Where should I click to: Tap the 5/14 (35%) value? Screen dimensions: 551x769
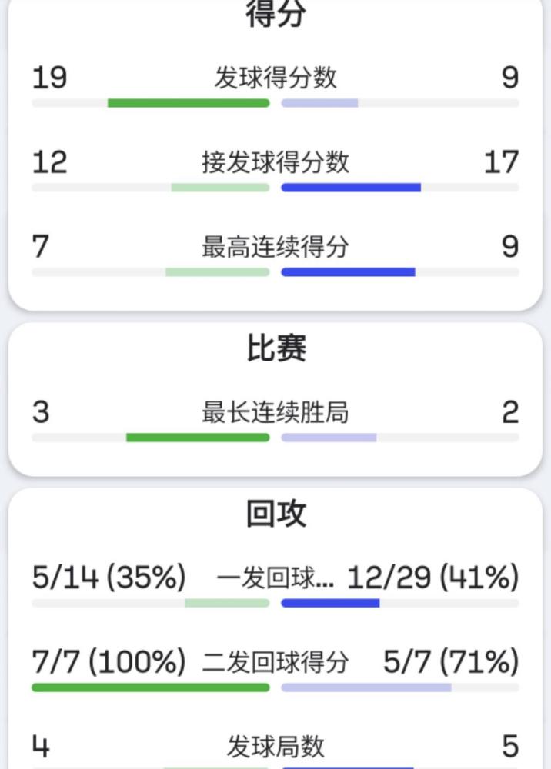pyautogui.click(x=109, y=578)
